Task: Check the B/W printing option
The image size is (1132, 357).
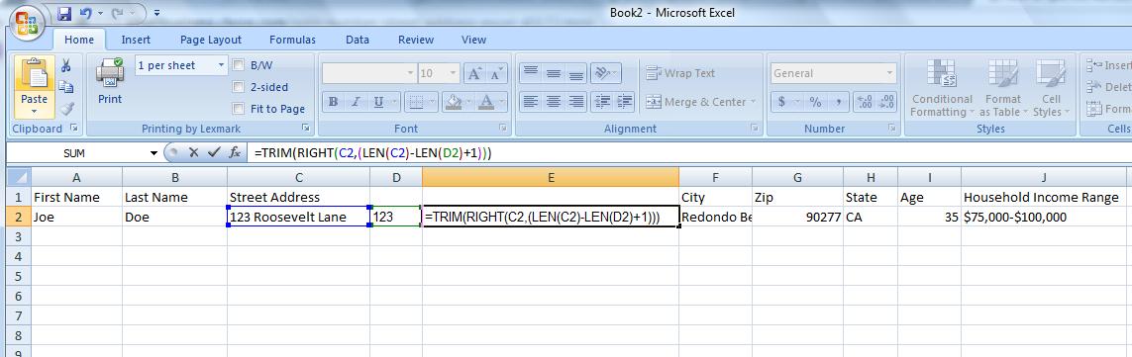Action: point(239,65)
